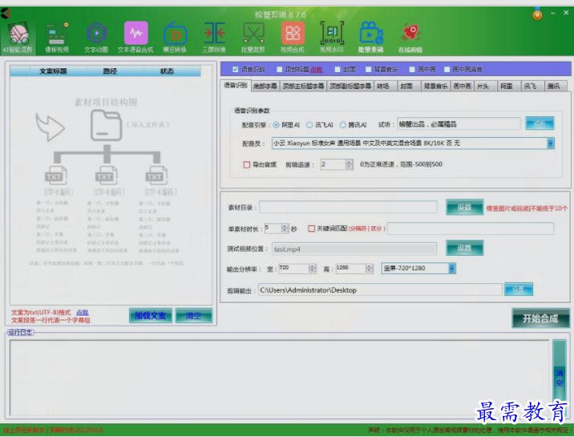Screen dimensions: 574x437
Task: Open the 视频水印 tool
Action: 332,38
